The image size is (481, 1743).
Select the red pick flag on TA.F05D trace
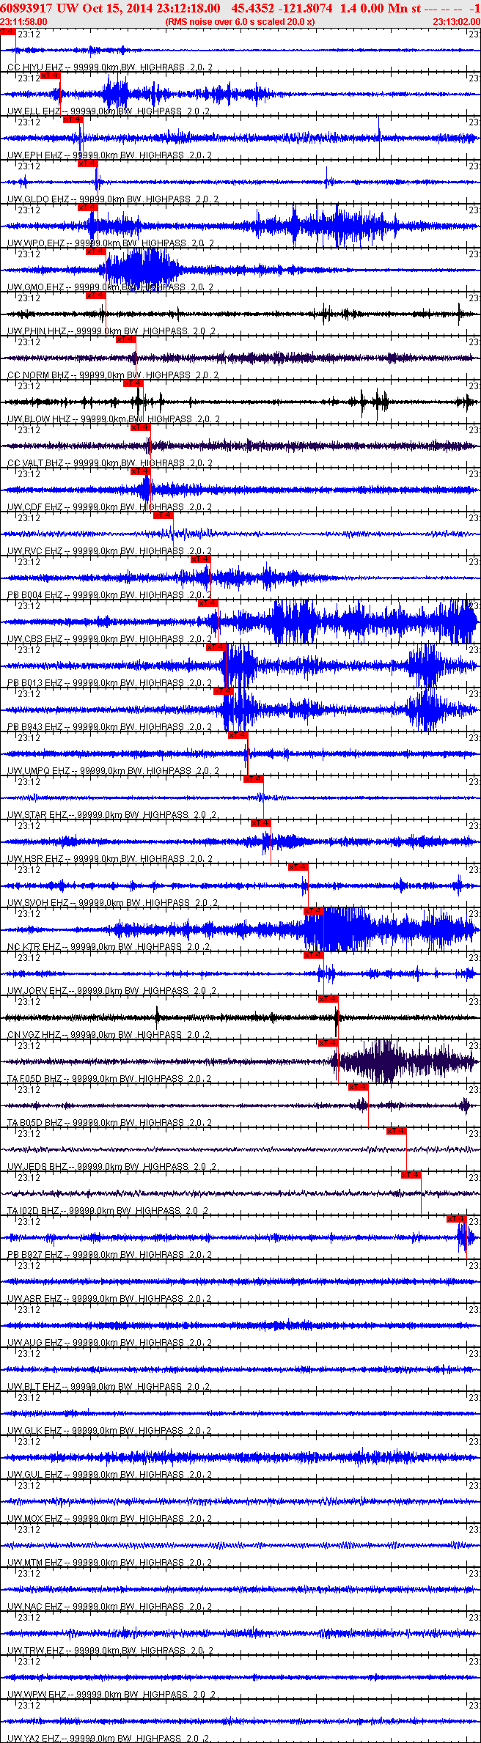tap(328, 1043)
